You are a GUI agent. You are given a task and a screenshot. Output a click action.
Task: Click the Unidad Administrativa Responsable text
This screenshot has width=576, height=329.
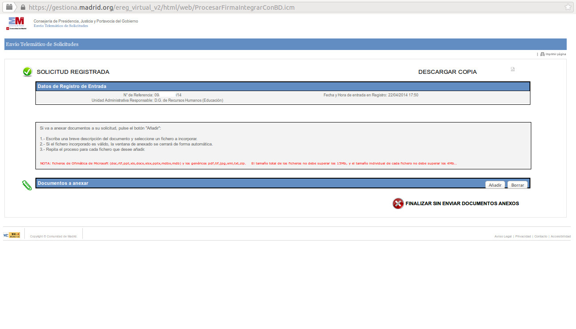pos(157,100)
